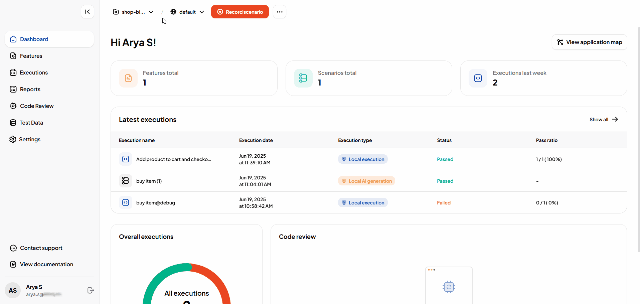Click the Scenarios total card icon

(303, 78)
